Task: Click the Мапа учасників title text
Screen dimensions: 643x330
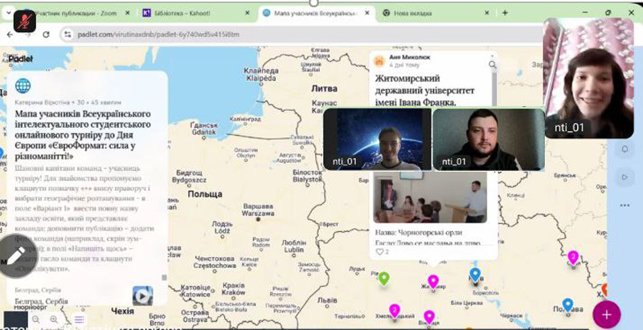Action: (83, 135)
